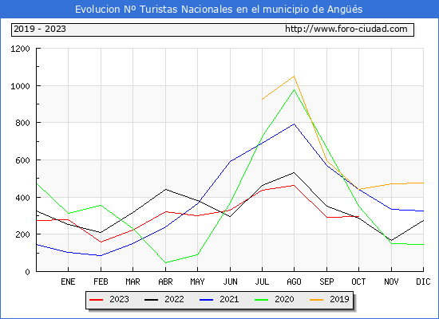Click the 1000 y-axis value
Image resolution: width=439 pixels, height=319 pixels.
tap(20, 86)
